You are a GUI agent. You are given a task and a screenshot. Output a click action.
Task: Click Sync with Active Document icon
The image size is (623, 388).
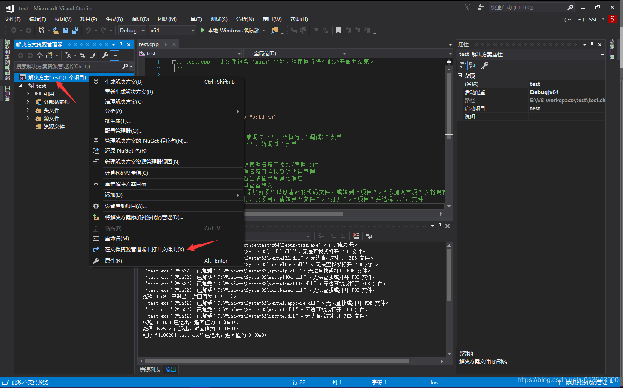[x=83, y=55]
